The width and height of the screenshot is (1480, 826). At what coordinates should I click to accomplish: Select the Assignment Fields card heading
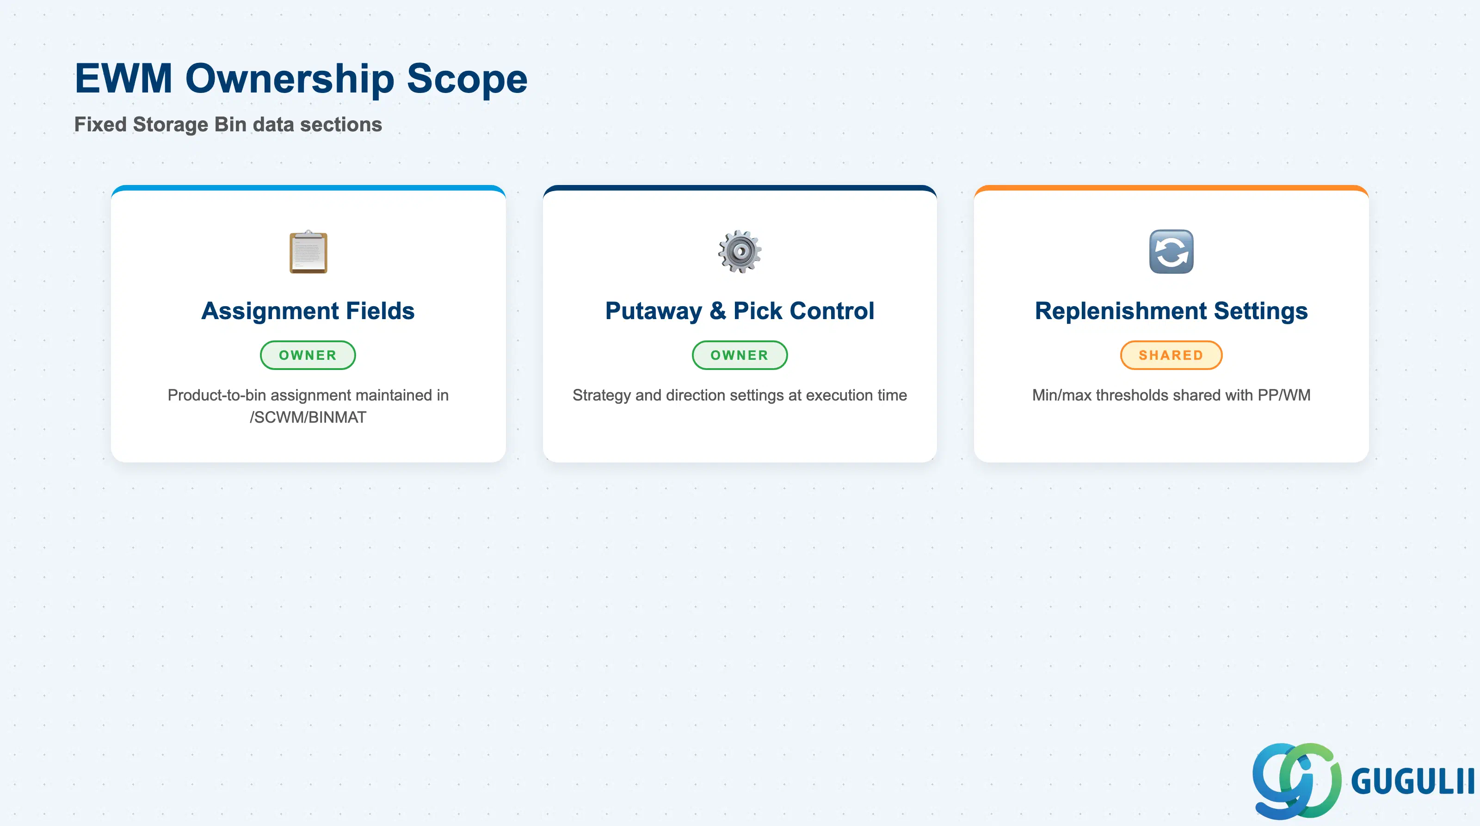click(x=308, y=311)
